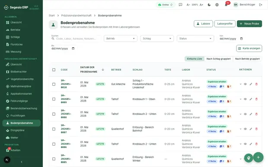The width and height of the screenshot is (268, 167).
Task: Click the Maßnahmenpläne target icon
Action: [x=7, y=87]
